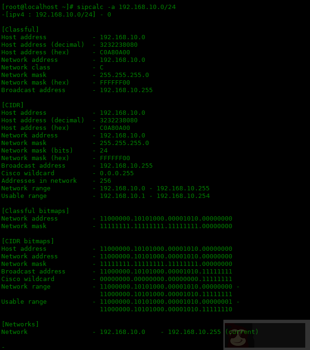
Task: Click the "Addresses in network" label
Action: click(x=39, y=181)
